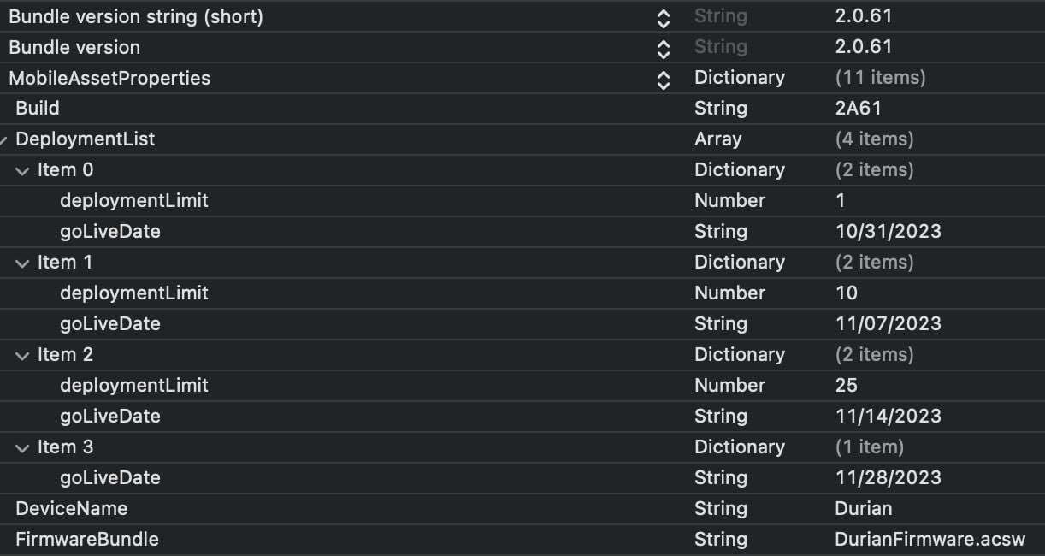
Task: Select the MobileAssetProperties key label
Action: [109, 79]
